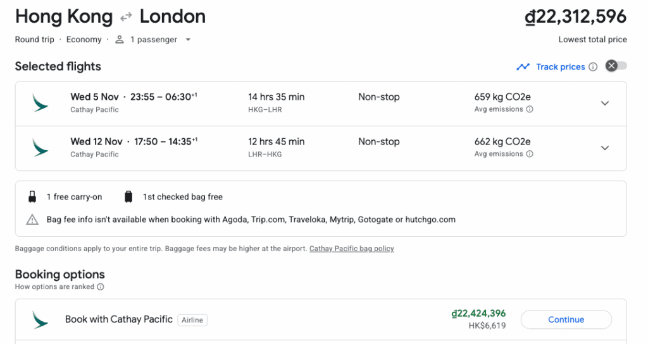
Task: Click Cathay Pacific logo on return flight
Action: click(40, 148)
